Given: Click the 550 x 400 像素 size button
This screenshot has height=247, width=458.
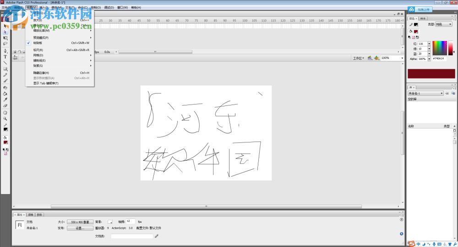Looking at the screenshot, I should click(x=80, y=222).
